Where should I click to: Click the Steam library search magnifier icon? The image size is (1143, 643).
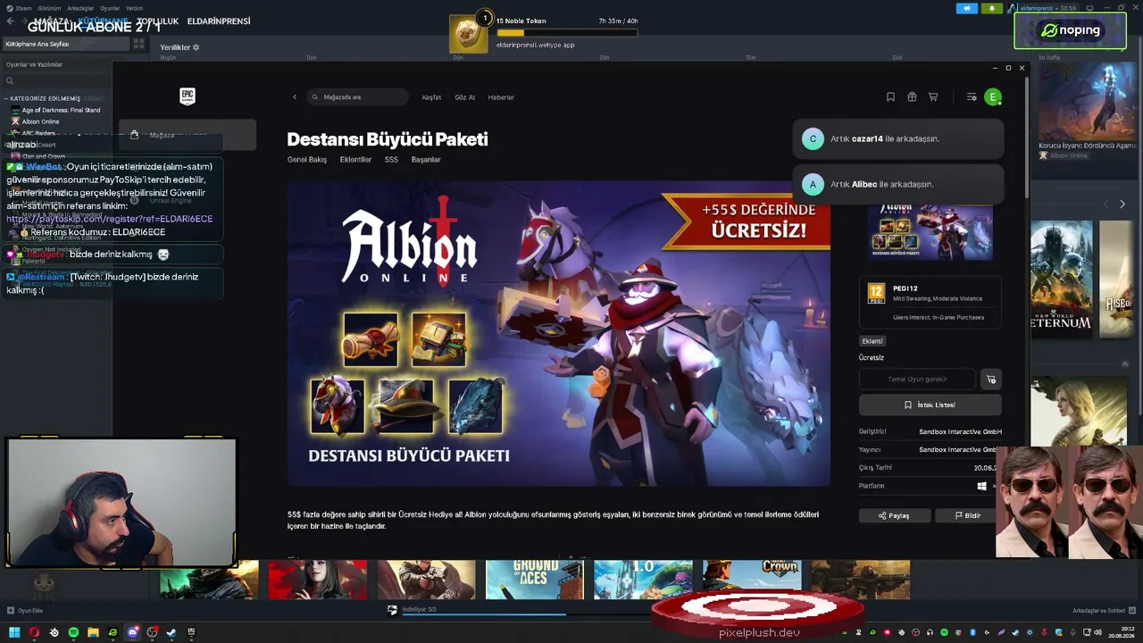click(10, 81)
